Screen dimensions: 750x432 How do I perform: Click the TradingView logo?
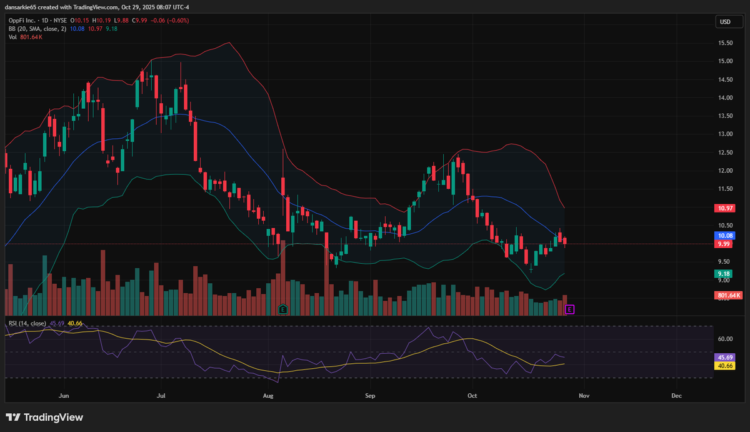[44, 418]
